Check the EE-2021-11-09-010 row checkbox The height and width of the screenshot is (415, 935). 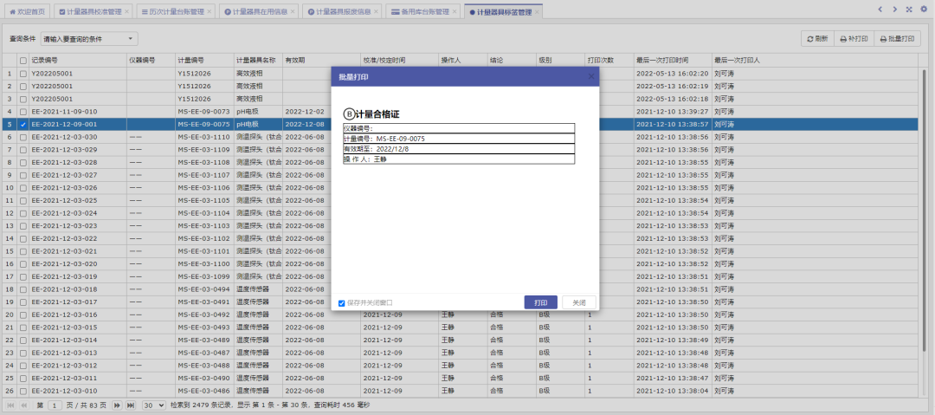pyautogui.click(x=23, y=112)
